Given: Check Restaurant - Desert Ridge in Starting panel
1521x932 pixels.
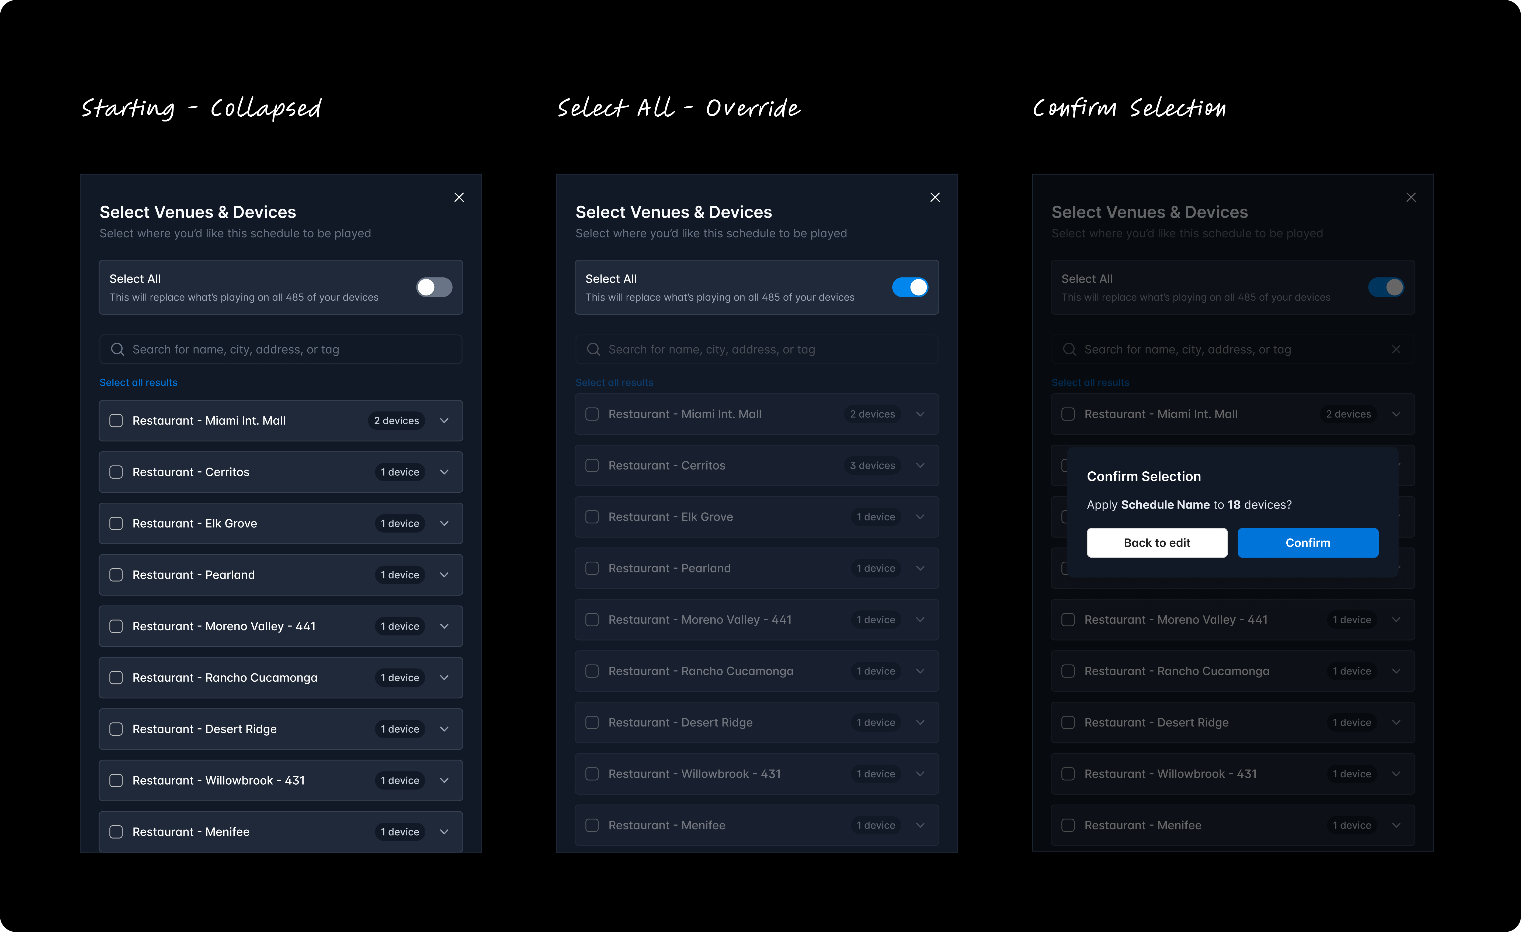Looking at the screenshot, I should point(116,729).
